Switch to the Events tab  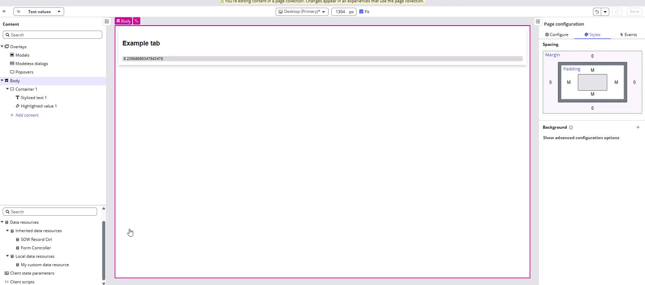click(x=628, y=35)
